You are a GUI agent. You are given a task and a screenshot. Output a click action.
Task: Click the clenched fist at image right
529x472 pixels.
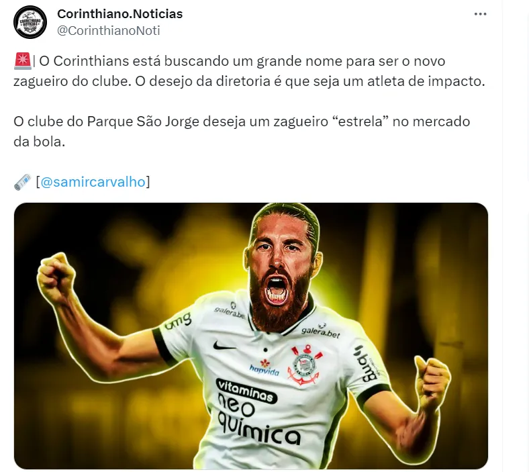click(x=432, y=381)
